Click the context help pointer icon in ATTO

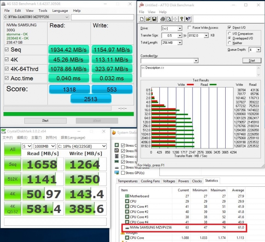[188, 19]
